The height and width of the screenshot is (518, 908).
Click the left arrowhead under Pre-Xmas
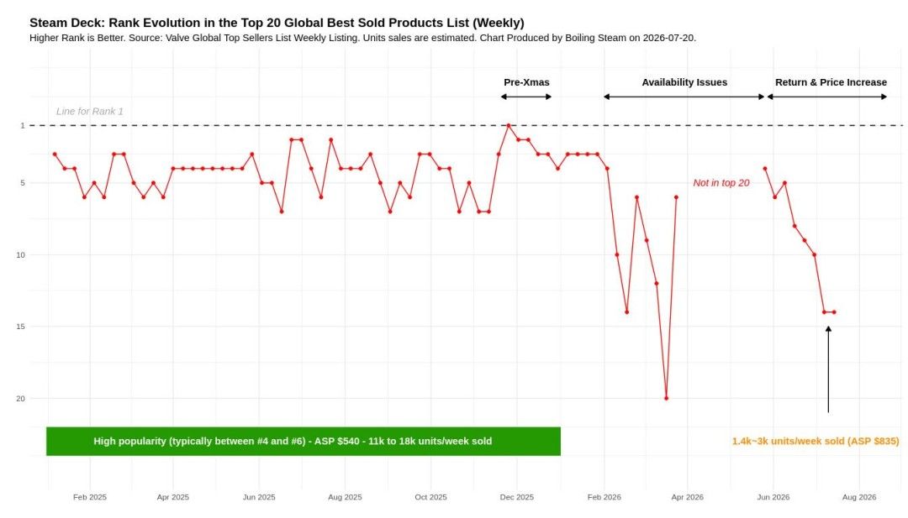coord(504,97)
